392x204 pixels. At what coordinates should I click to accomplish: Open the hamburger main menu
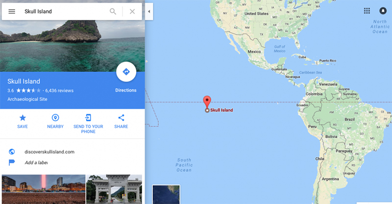tap(12, 11)
